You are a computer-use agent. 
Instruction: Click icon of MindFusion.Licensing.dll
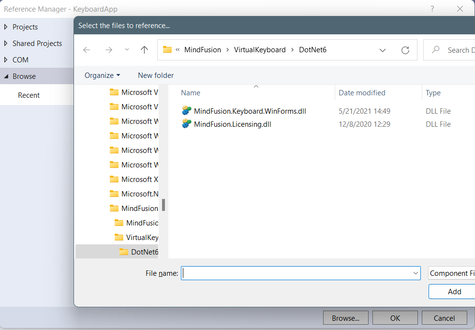pyautogui.click(x=187, y=124)
